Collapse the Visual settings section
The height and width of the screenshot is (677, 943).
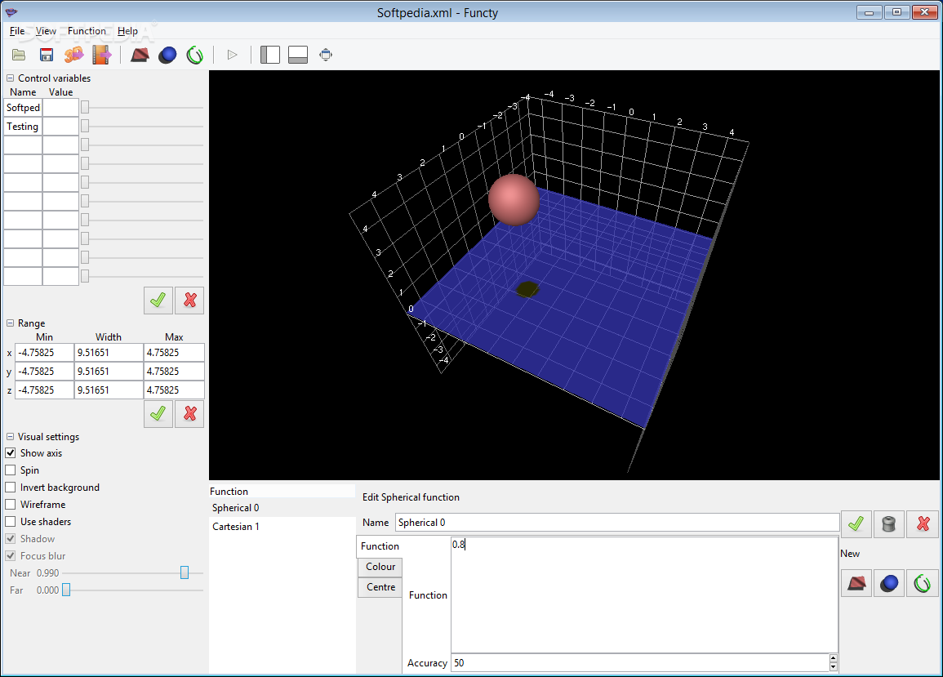[11, 437]
